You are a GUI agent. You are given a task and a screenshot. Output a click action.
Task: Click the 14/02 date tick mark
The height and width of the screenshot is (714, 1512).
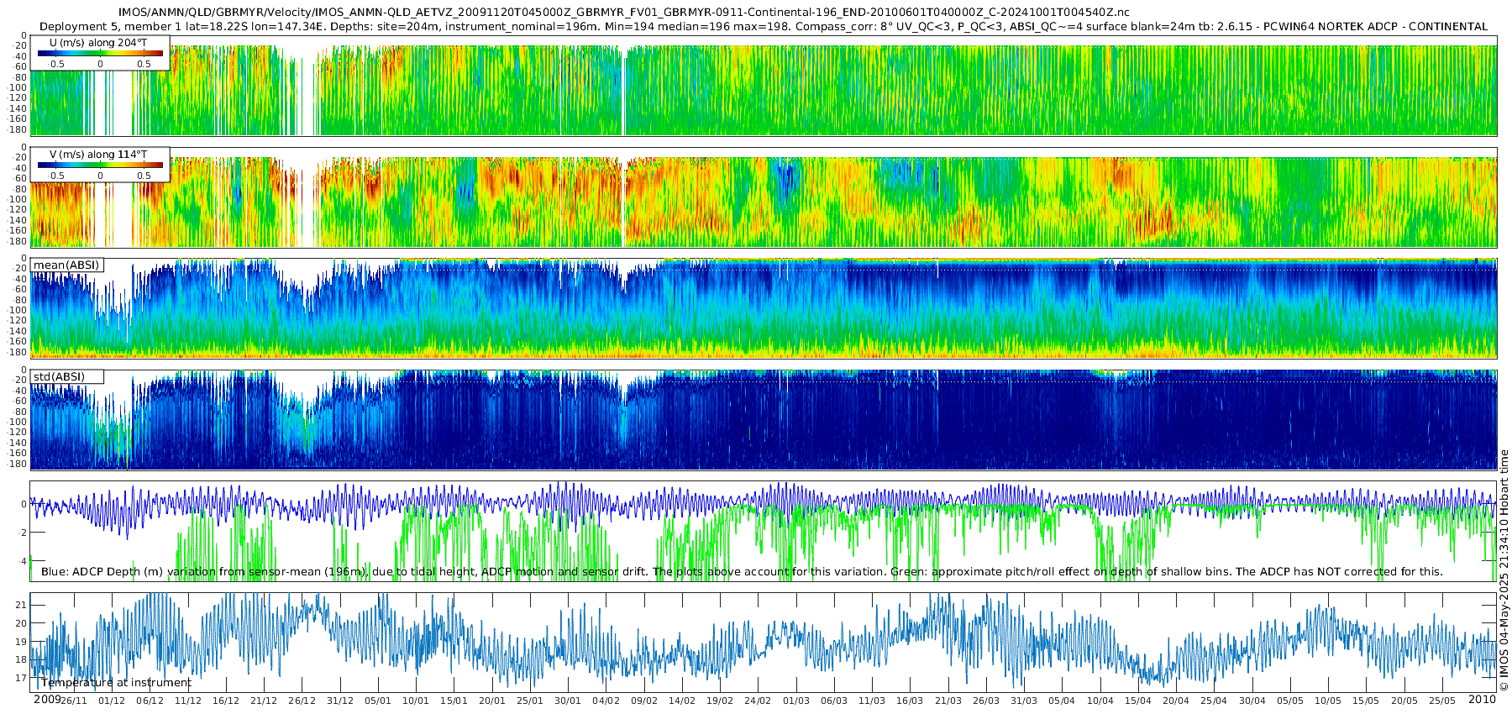[681, 701]
